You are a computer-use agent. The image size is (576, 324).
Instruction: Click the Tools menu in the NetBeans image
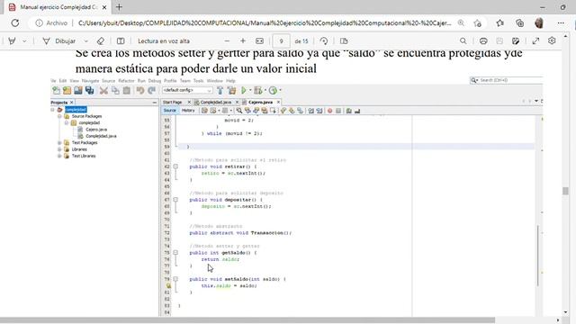[198, 80]
